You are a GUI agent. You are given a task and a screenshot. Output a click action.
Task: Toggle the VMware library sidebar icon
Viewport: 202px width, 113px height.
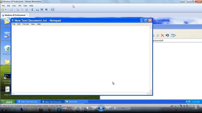point(33,10)
